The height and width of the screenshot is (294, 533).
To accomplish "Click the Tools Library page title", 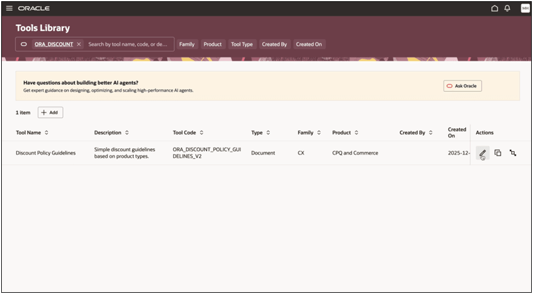I will [x=43, y=28].
